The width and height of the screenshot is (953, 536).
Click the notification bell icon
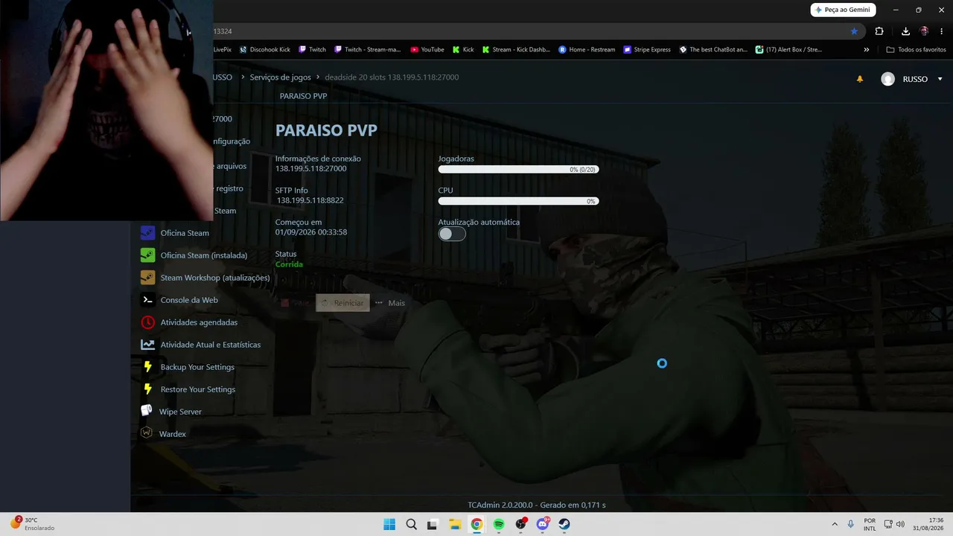coord(860,79)
